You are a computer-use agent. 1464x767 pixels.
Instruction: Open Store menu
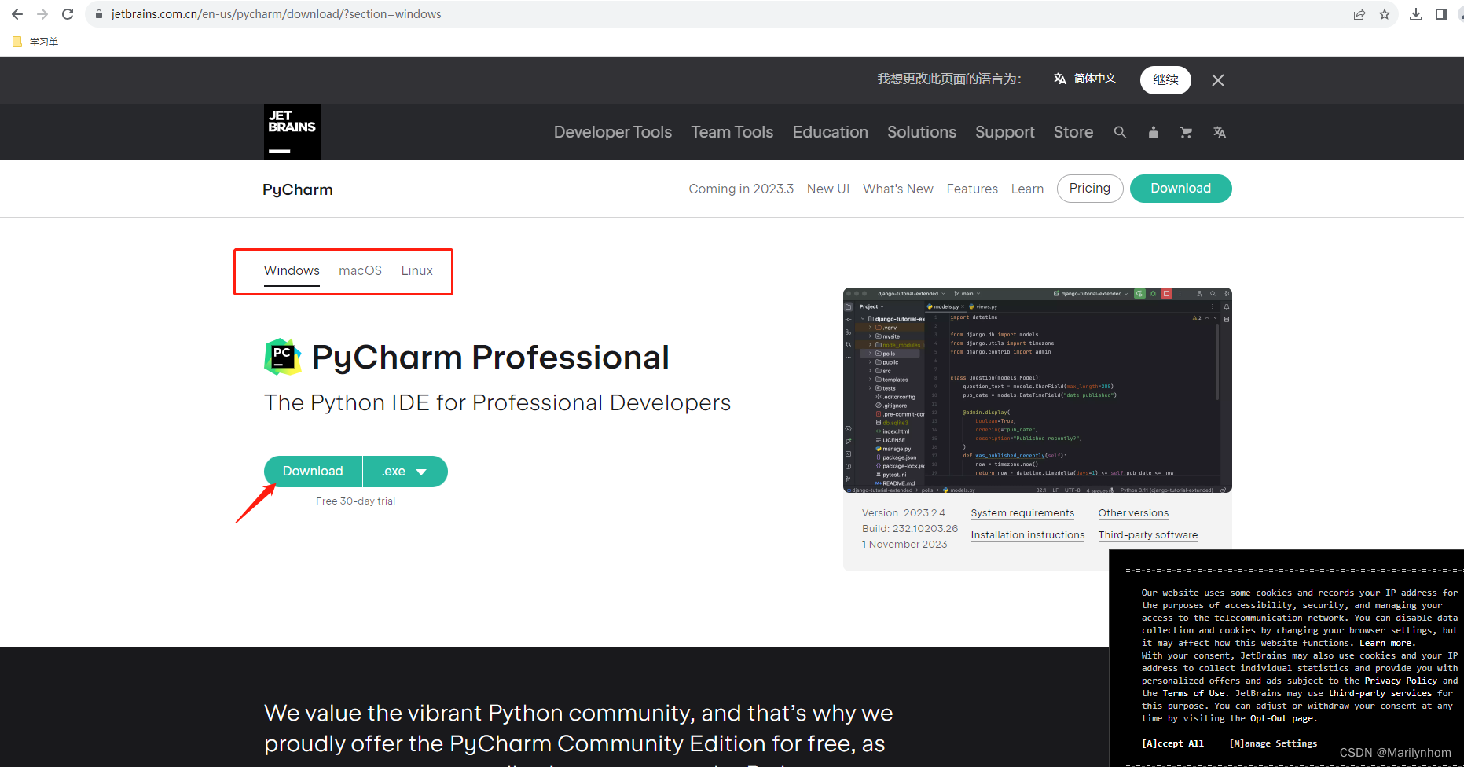(x=1073, y=132)
